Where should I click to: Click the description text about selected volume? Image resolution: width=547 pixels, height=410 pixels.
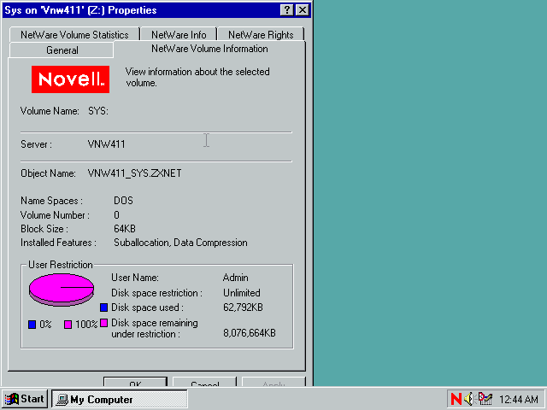(x=197, y=78)
